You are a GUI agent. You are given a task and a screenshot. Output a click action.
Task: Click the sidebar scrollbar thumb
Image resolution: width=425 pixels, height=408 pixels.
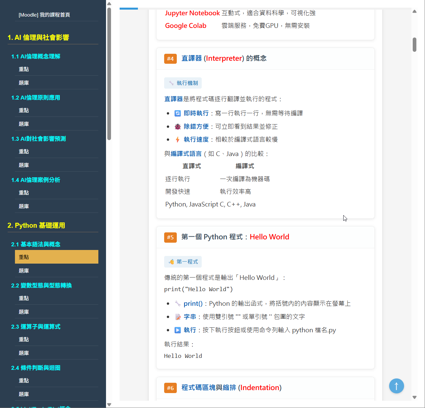(109, 74)
